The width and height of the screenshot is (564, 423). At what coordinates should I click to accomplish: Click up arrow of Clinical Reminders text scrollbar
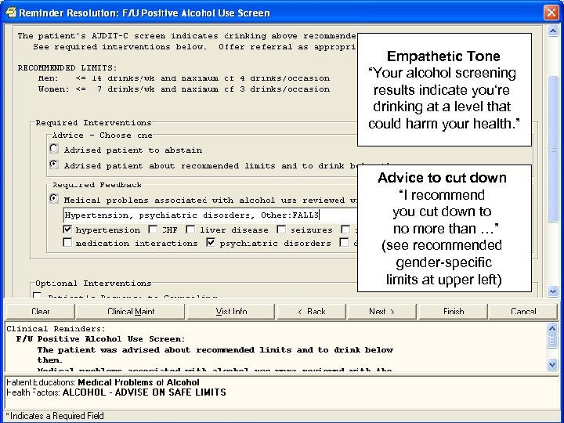tap(552, 328)
